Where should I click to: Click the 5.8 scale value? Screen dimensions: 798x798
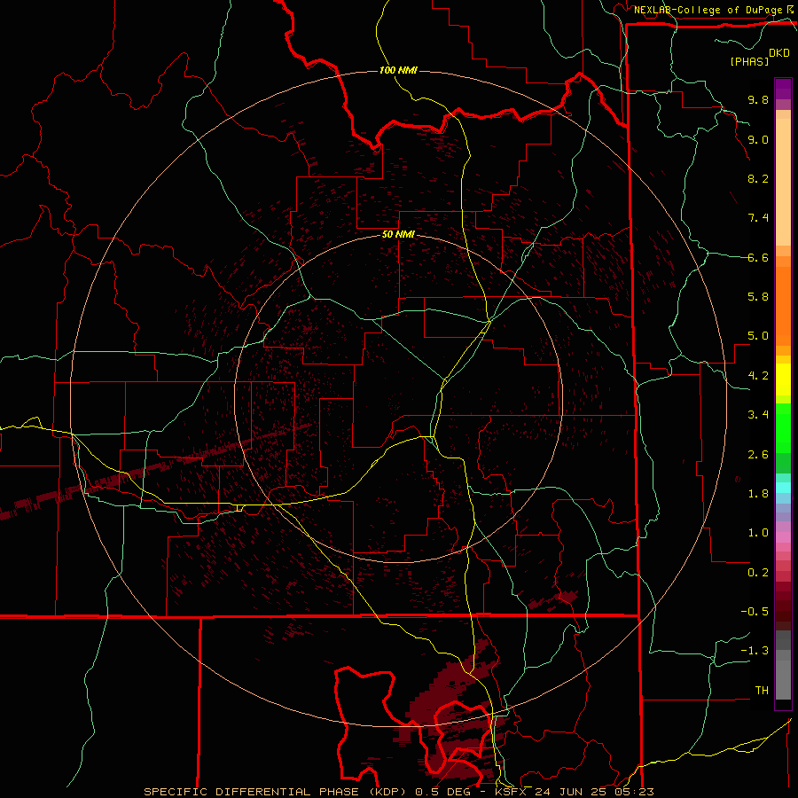point(758,297)
